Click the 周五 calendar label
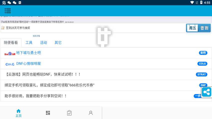212x119 pixels. [192, 28]
